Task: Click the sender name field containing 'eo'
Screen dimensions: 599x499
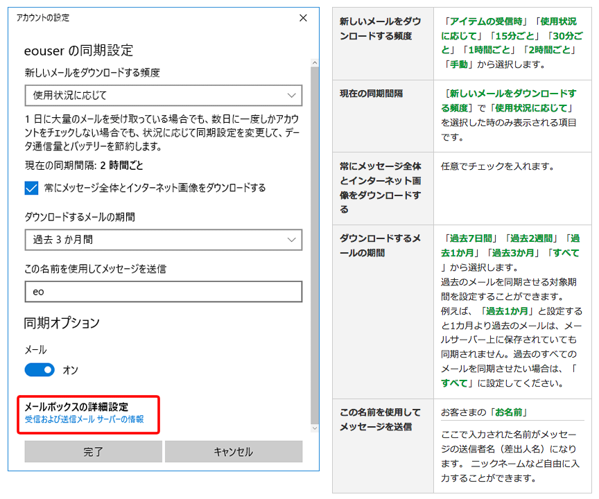Action: (x=163, y=292)
